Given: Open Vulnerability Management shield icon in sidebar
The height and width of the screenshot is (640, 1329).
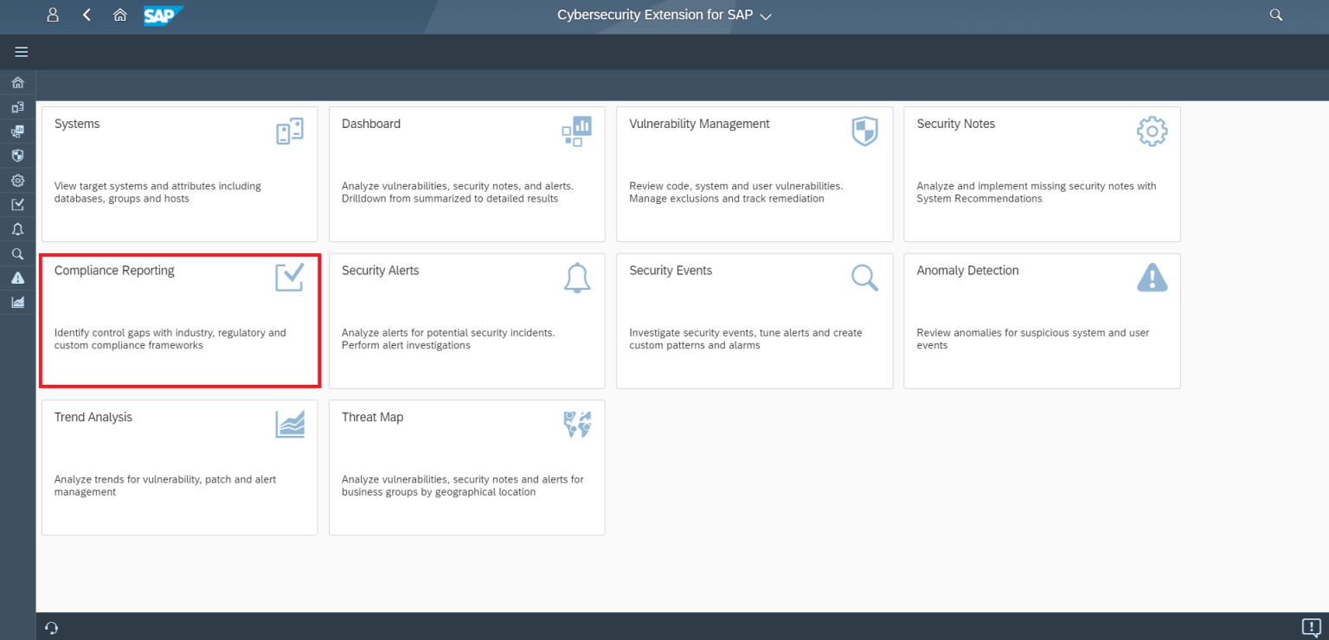Looking at the screenshot, I should click(17, 155).
